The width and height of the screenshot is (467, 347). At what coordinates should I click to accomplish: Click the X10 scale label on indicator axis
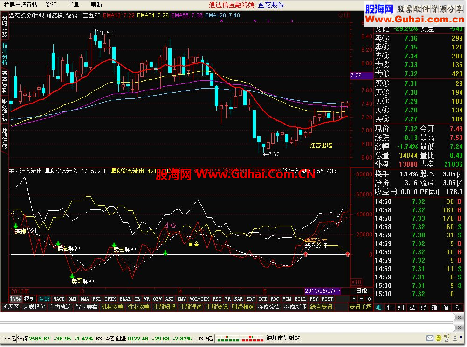pos(356,282)
